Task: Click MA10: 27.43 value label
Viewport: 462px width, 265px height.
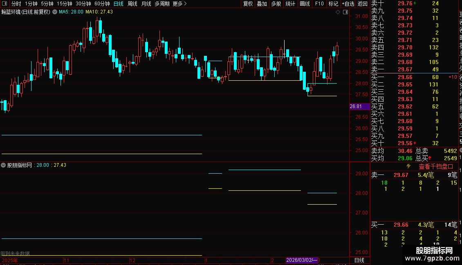Action: coord(99,12)
